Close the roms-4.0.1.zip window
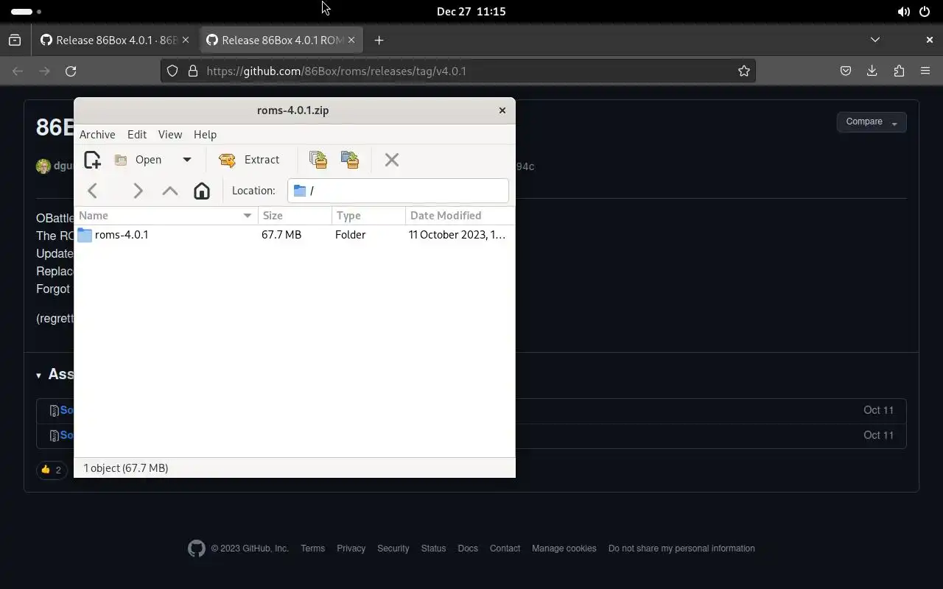Screen dimensions: 943x589 (x=502, y=110)
